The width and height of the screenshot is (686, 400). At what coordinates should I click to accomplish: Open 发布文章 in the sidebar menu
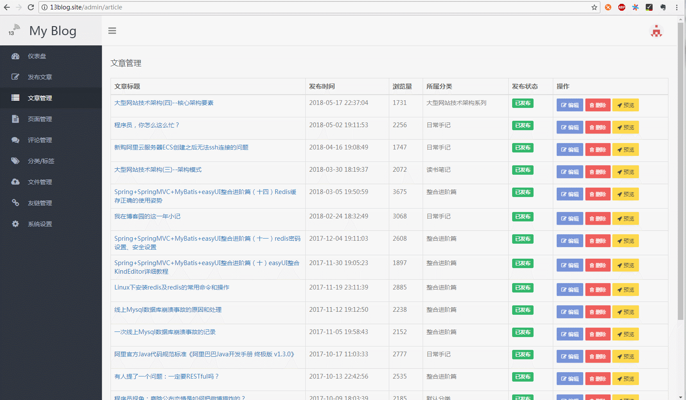[40, 77]
